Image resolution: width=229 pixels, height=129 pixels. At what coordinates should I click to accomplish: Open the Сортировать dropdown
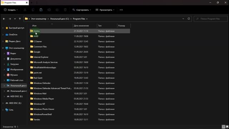pyautogui.click(x=82, y=10)
